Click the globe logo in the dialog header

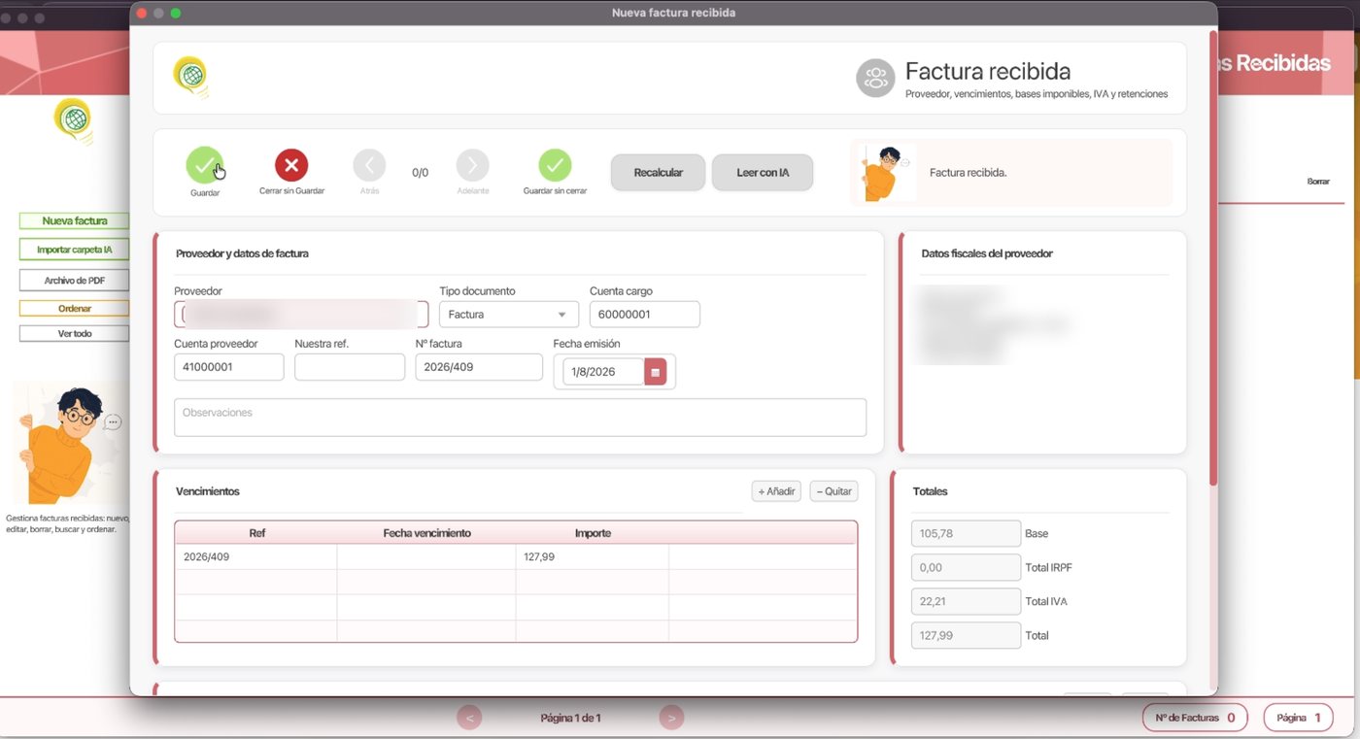(191, 76)
